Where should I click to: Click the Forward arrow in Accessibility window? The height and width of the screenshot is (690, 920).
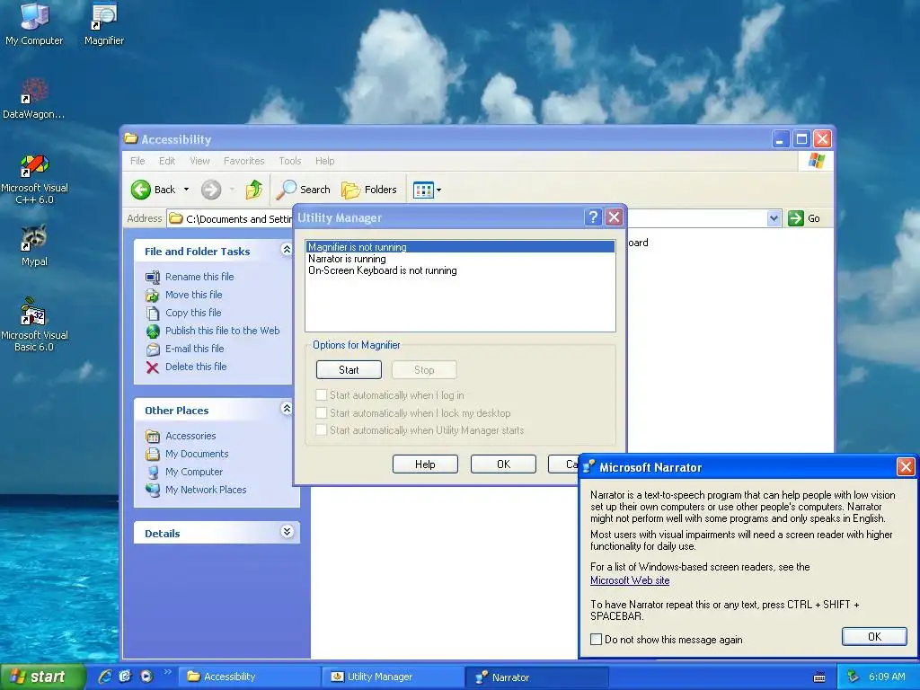point(211,190)
